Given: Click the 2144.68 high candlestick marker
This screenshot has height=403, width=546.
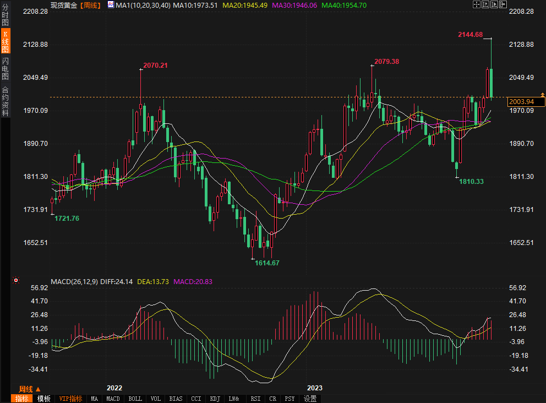Looking at the screenshot, I should (491, 39).
